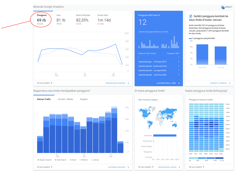Viewport: 238px width, 178px height.
Task: Open the users-by-time '90 hari terakhir' dropdown
Action: click(x=196, y=167)
